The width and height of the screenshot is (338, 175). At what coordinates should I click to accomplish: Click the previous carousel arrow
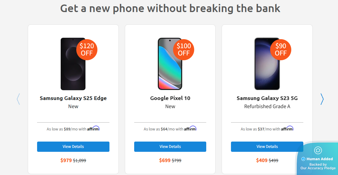18,99
